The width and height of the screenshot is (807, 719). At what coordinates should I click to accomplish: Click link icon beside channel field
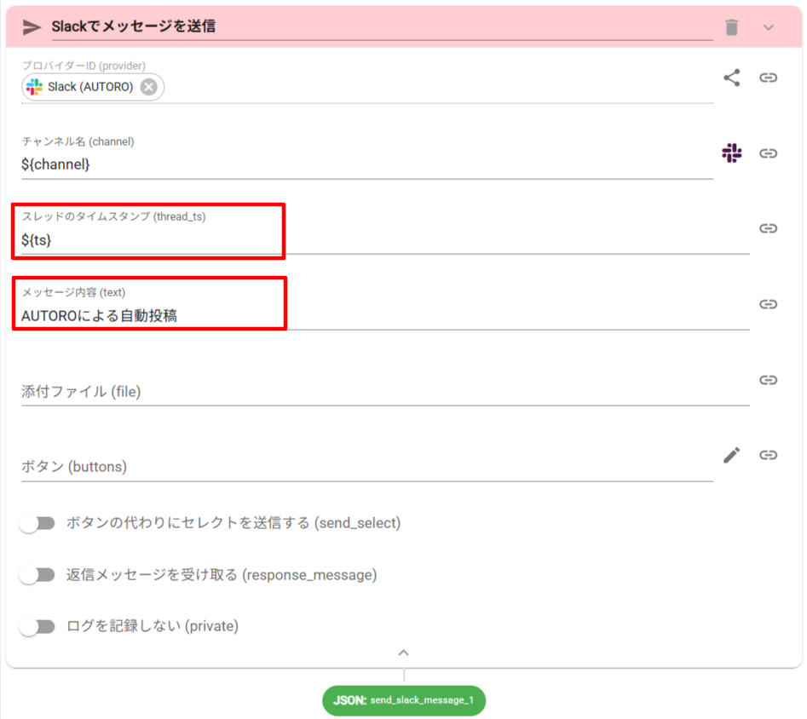[768, 153]
